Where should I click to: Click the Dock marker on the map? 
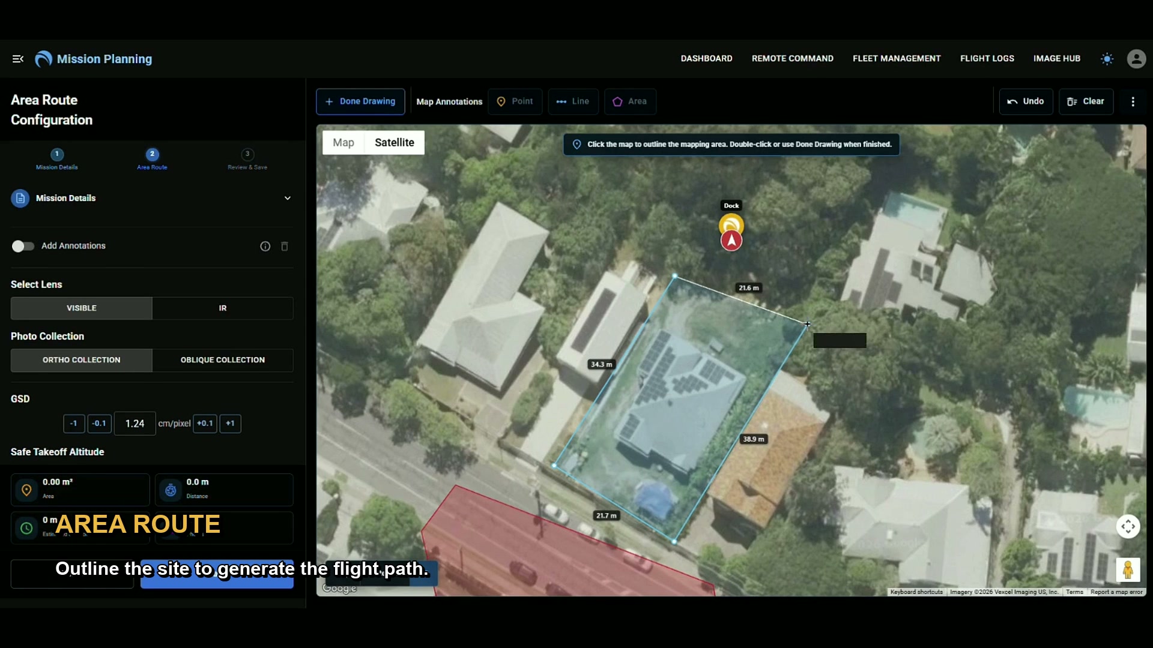731,225
